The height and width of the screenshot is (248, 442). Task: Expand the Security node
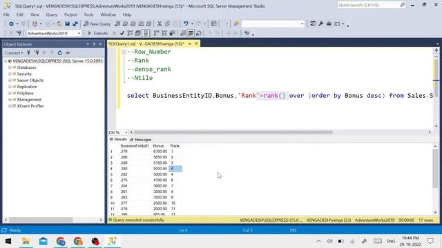[10, 74]
